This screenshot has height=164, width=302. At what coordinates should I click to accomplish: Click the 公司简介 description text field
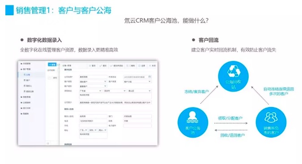point(115,103)
